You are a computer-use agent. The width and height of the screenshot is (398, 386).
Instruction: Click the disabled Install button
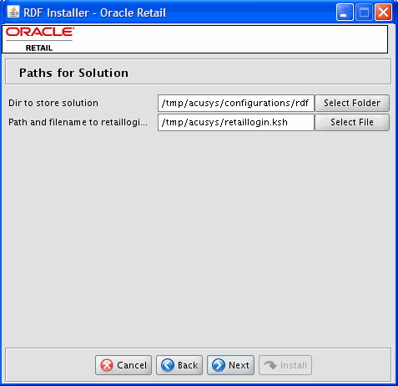pos(285,365)
